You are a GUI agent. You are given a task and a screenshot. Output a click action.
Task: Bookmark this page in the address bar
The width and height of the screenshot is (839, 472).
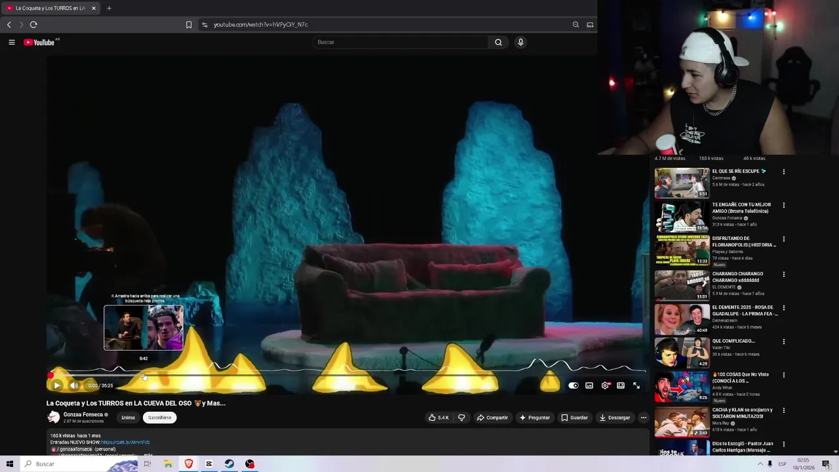[x=189, y=24]
